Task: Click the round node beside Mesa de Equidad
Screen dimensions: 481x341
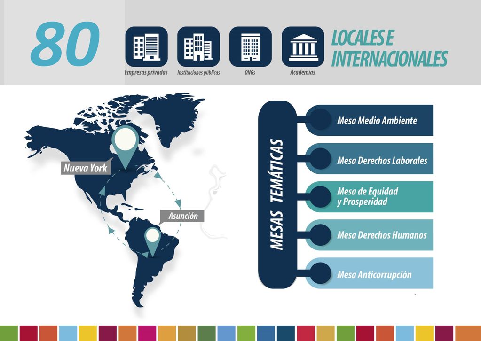Action: point(320,197)
